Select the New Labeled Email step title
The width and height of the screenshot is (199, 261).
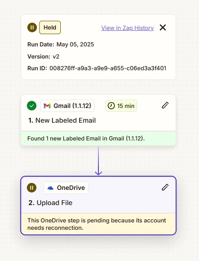click(62, 121)
